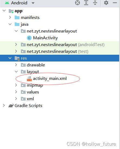Click the Expand All toolbar icon

coord(86,3)
